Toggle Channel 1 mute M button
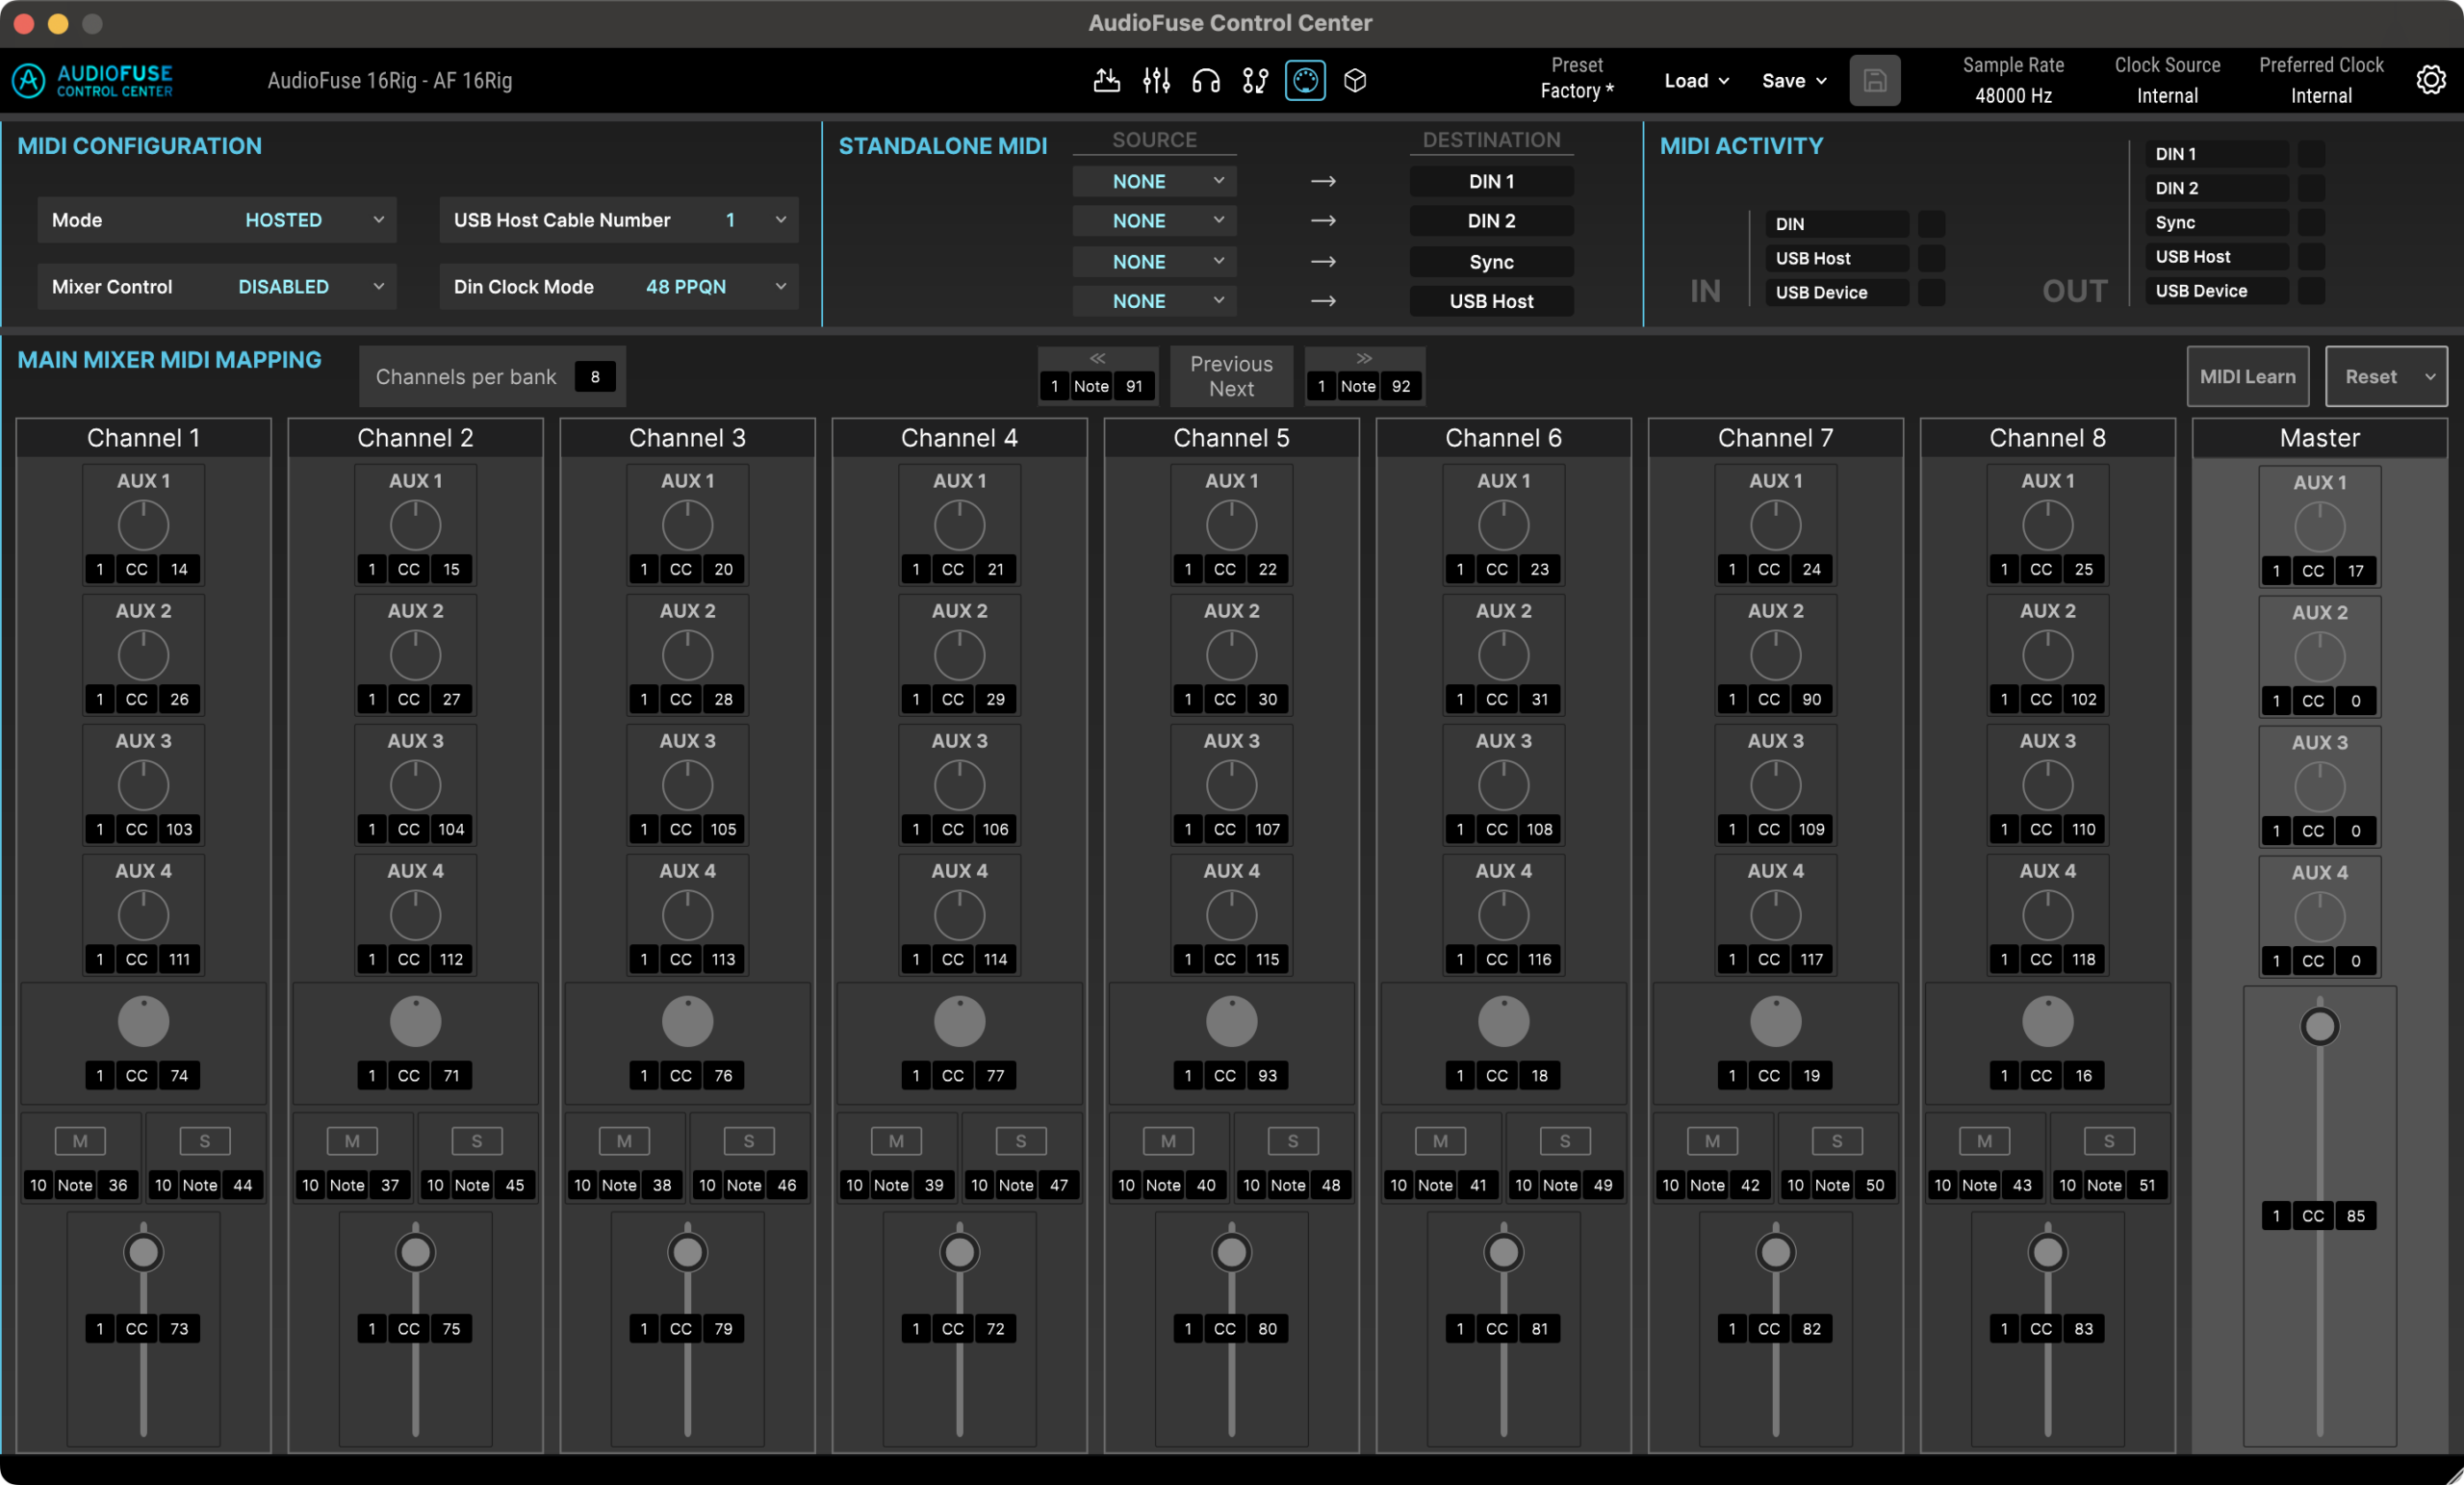 [x=80, y=1141]
